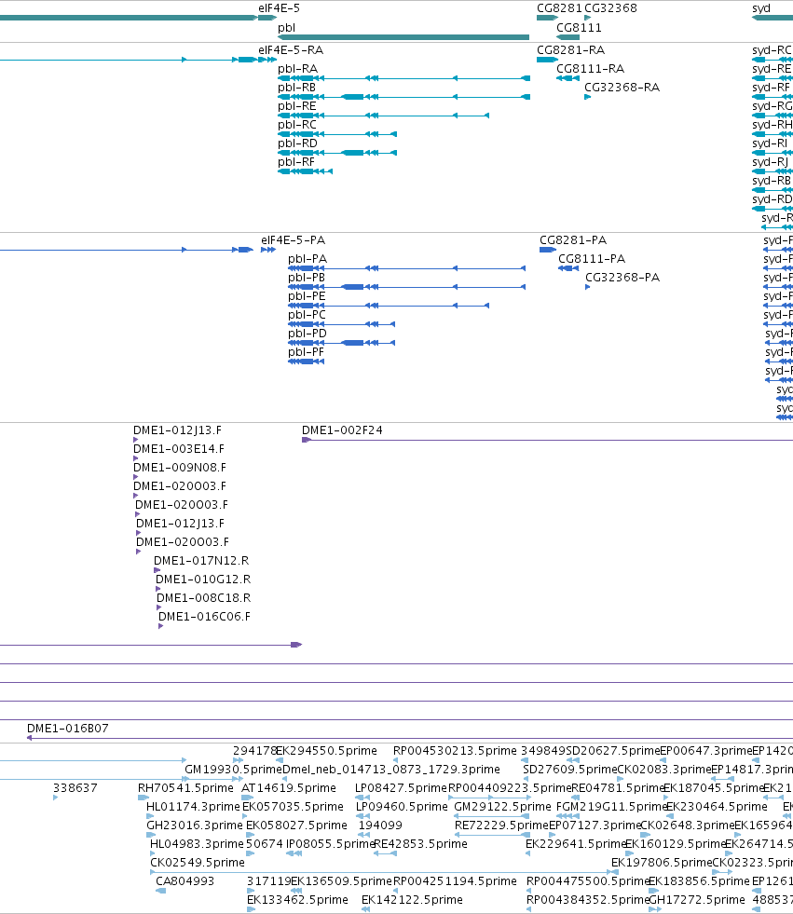793x914 pixels.
Task: Click the syd-RI transcript label
Action: tap(770, 143)
